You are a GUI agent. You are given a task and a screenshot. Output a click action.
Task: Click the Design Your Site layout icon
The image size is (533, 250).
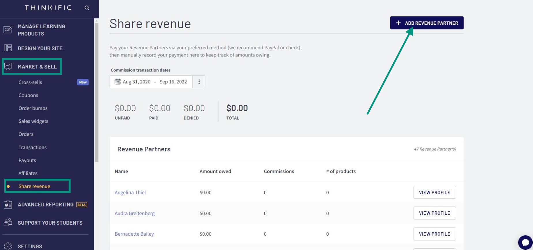pyautogui.click(x=8, y=48)
